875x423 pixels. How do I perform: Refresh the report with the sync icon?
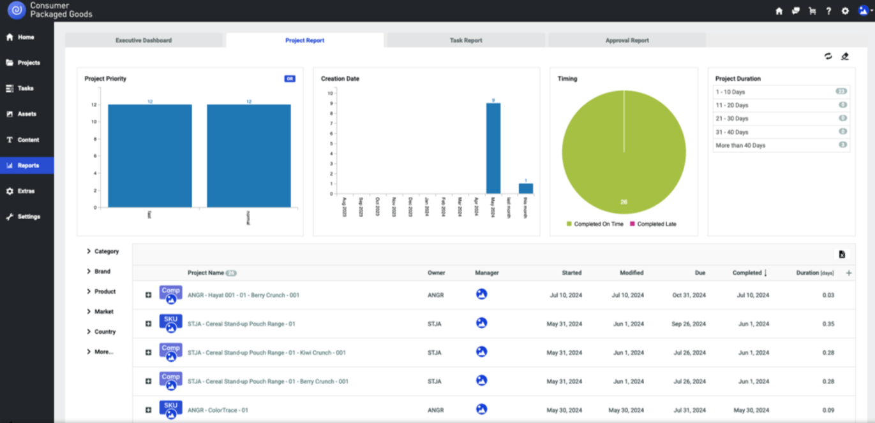tap(828, 57)
